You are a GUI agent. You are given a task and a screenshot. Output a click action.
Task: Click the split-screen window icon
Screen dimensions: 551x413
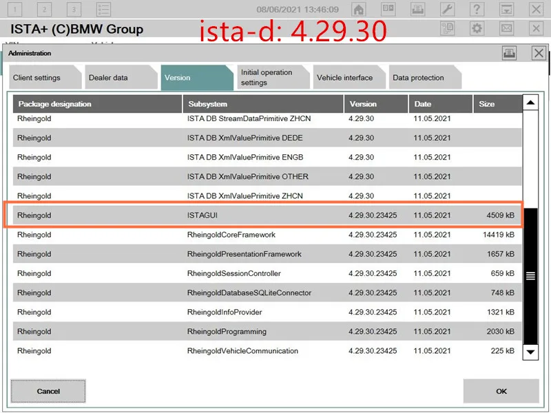[x=388, y=9]
